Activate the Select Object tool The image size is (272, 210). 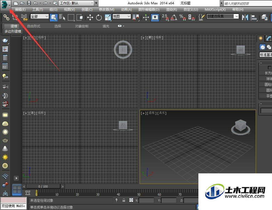coord(54,17)
